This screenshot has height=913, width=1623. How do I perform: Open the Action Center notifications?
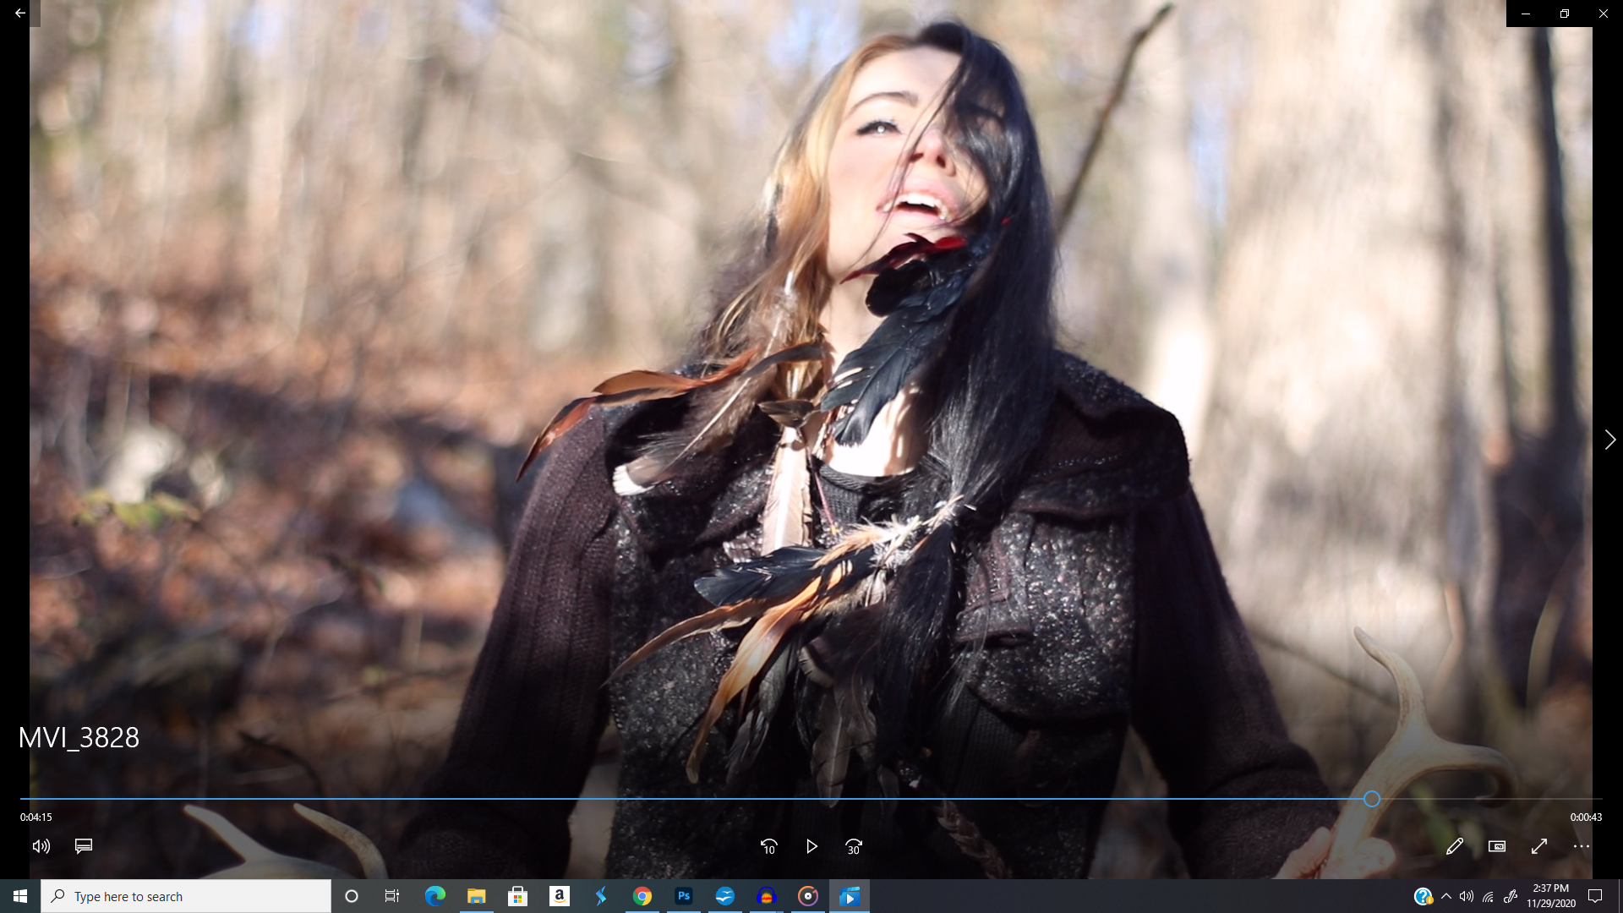tap(1596, 896)
